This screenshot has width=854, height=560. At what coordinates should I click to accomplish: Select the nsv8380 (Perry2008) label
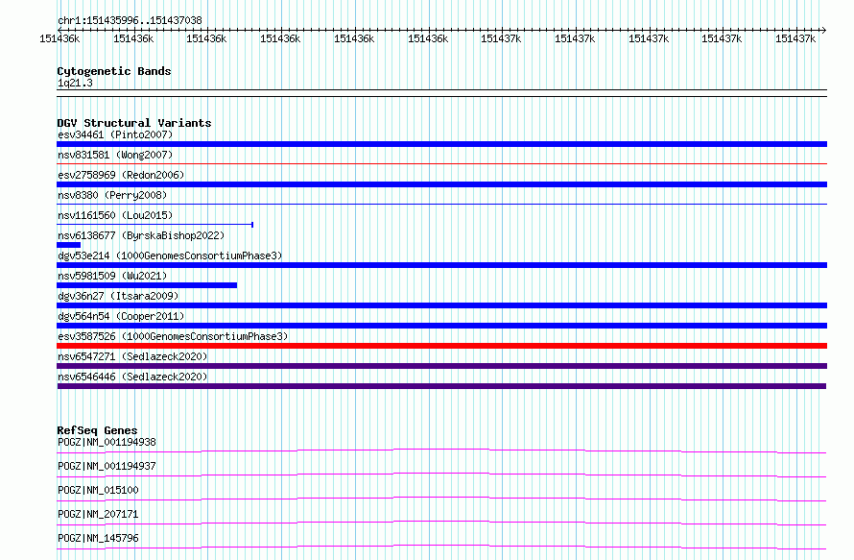click(112, 195)
